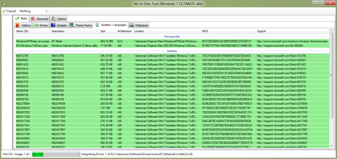Click the scrollbar up arrow
The image size is (337, 159).
click(x=331, y=31)
